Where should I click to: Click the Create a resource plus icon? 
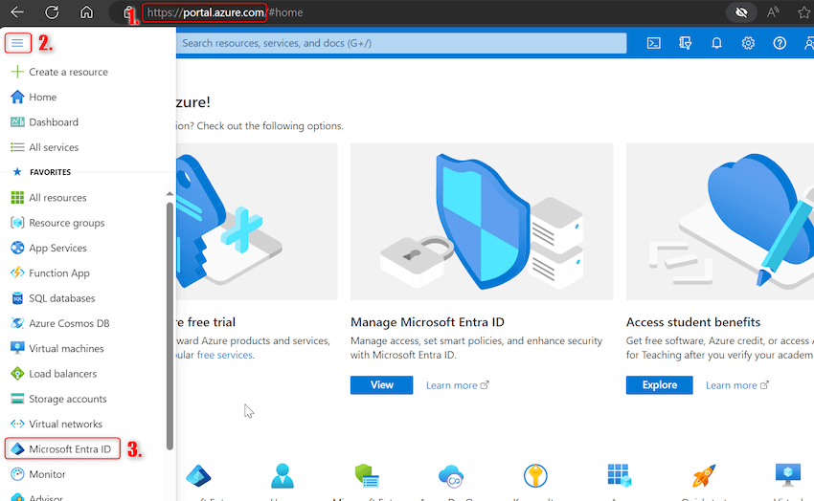(x=17, y=72)
